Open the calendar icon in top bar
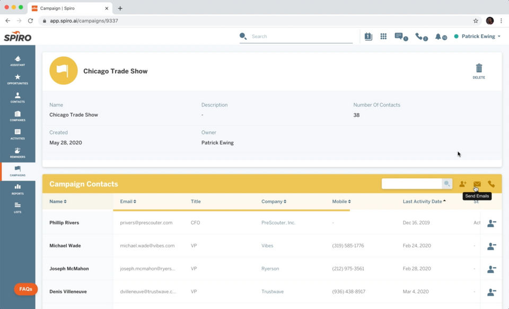Screen dimensions: 509x309 [368, 37]
